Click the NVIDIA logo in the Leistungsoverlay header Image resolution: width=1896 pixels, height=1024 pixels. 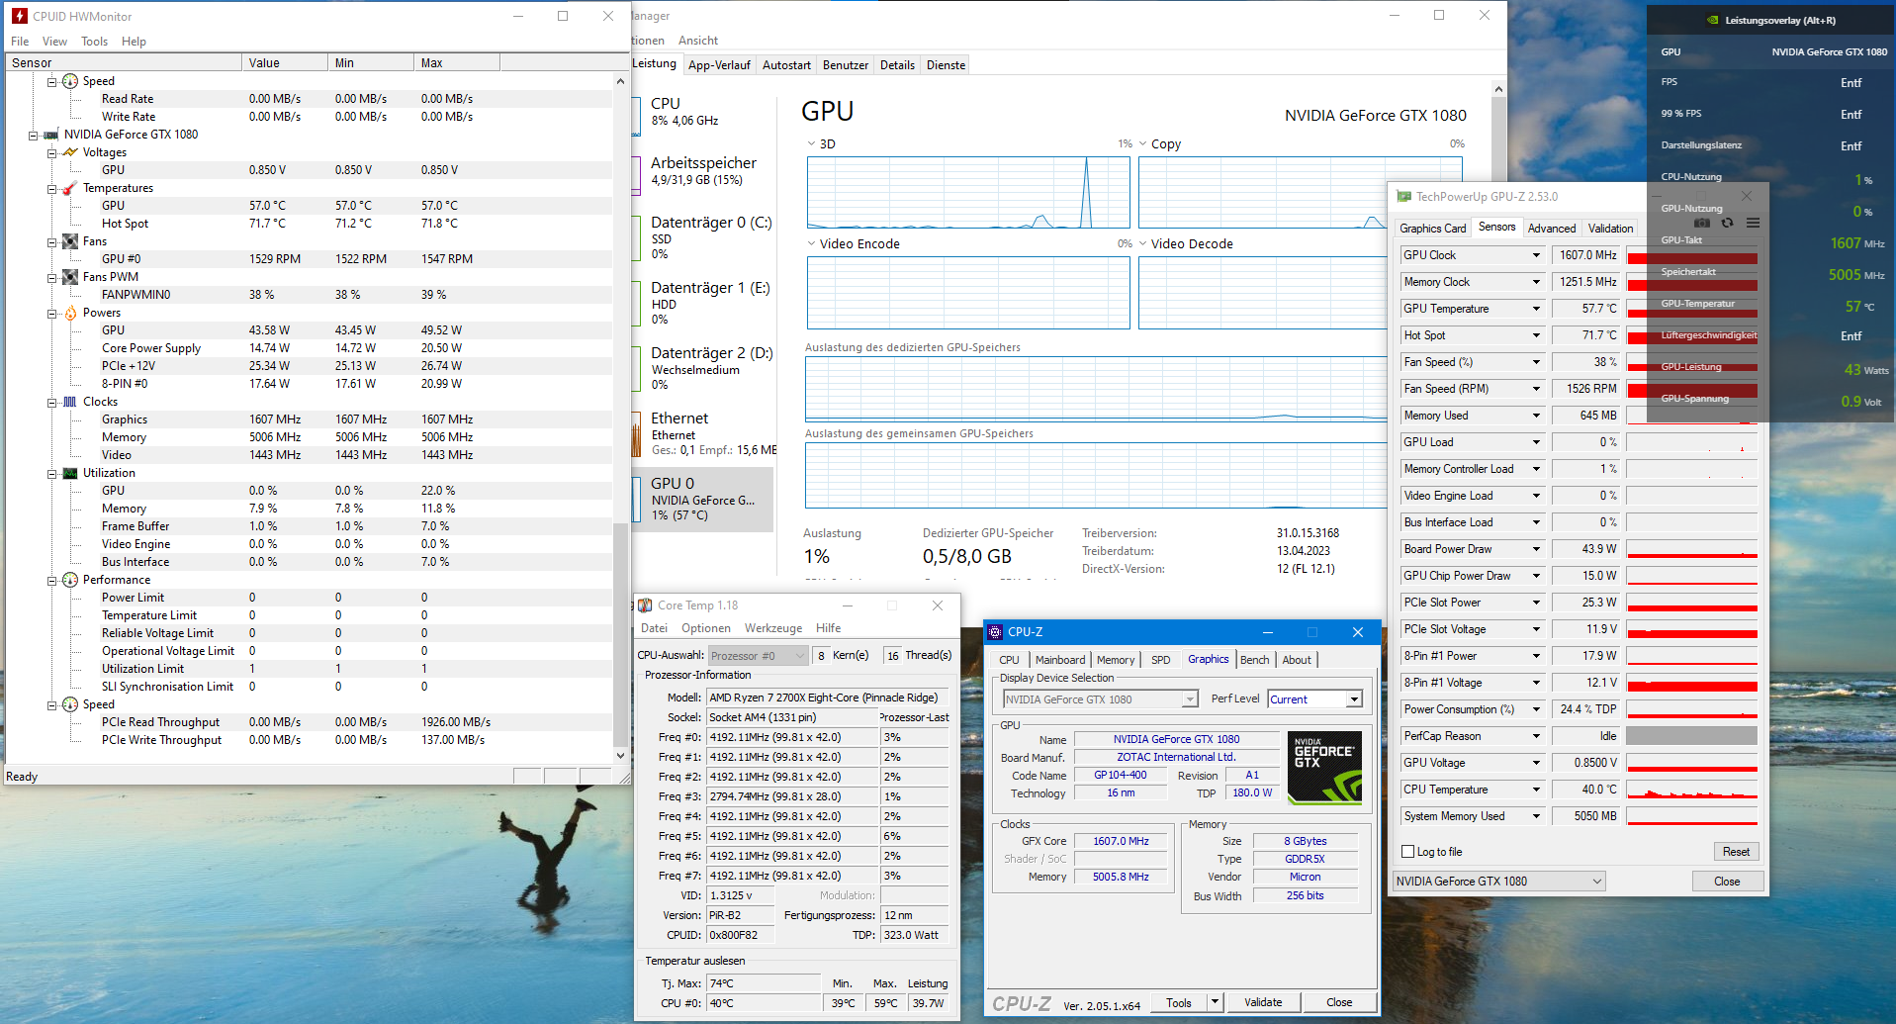click(x=1713, y=20)
